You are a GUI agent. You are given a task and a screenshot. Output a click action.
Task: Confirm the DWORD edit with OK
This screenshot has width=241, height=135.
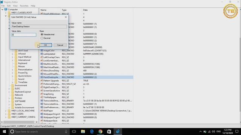click(46, 45)
